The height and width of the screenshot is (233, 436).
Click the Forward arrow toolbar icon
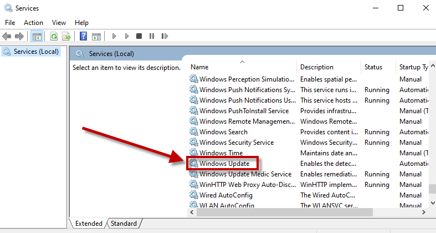point(19,36)
